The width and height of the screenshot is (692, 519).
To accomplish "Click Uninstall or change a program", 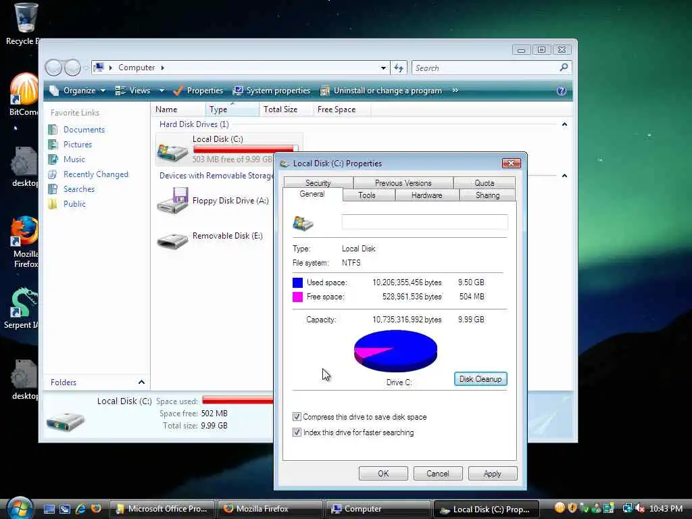I will tap(381, 91).
